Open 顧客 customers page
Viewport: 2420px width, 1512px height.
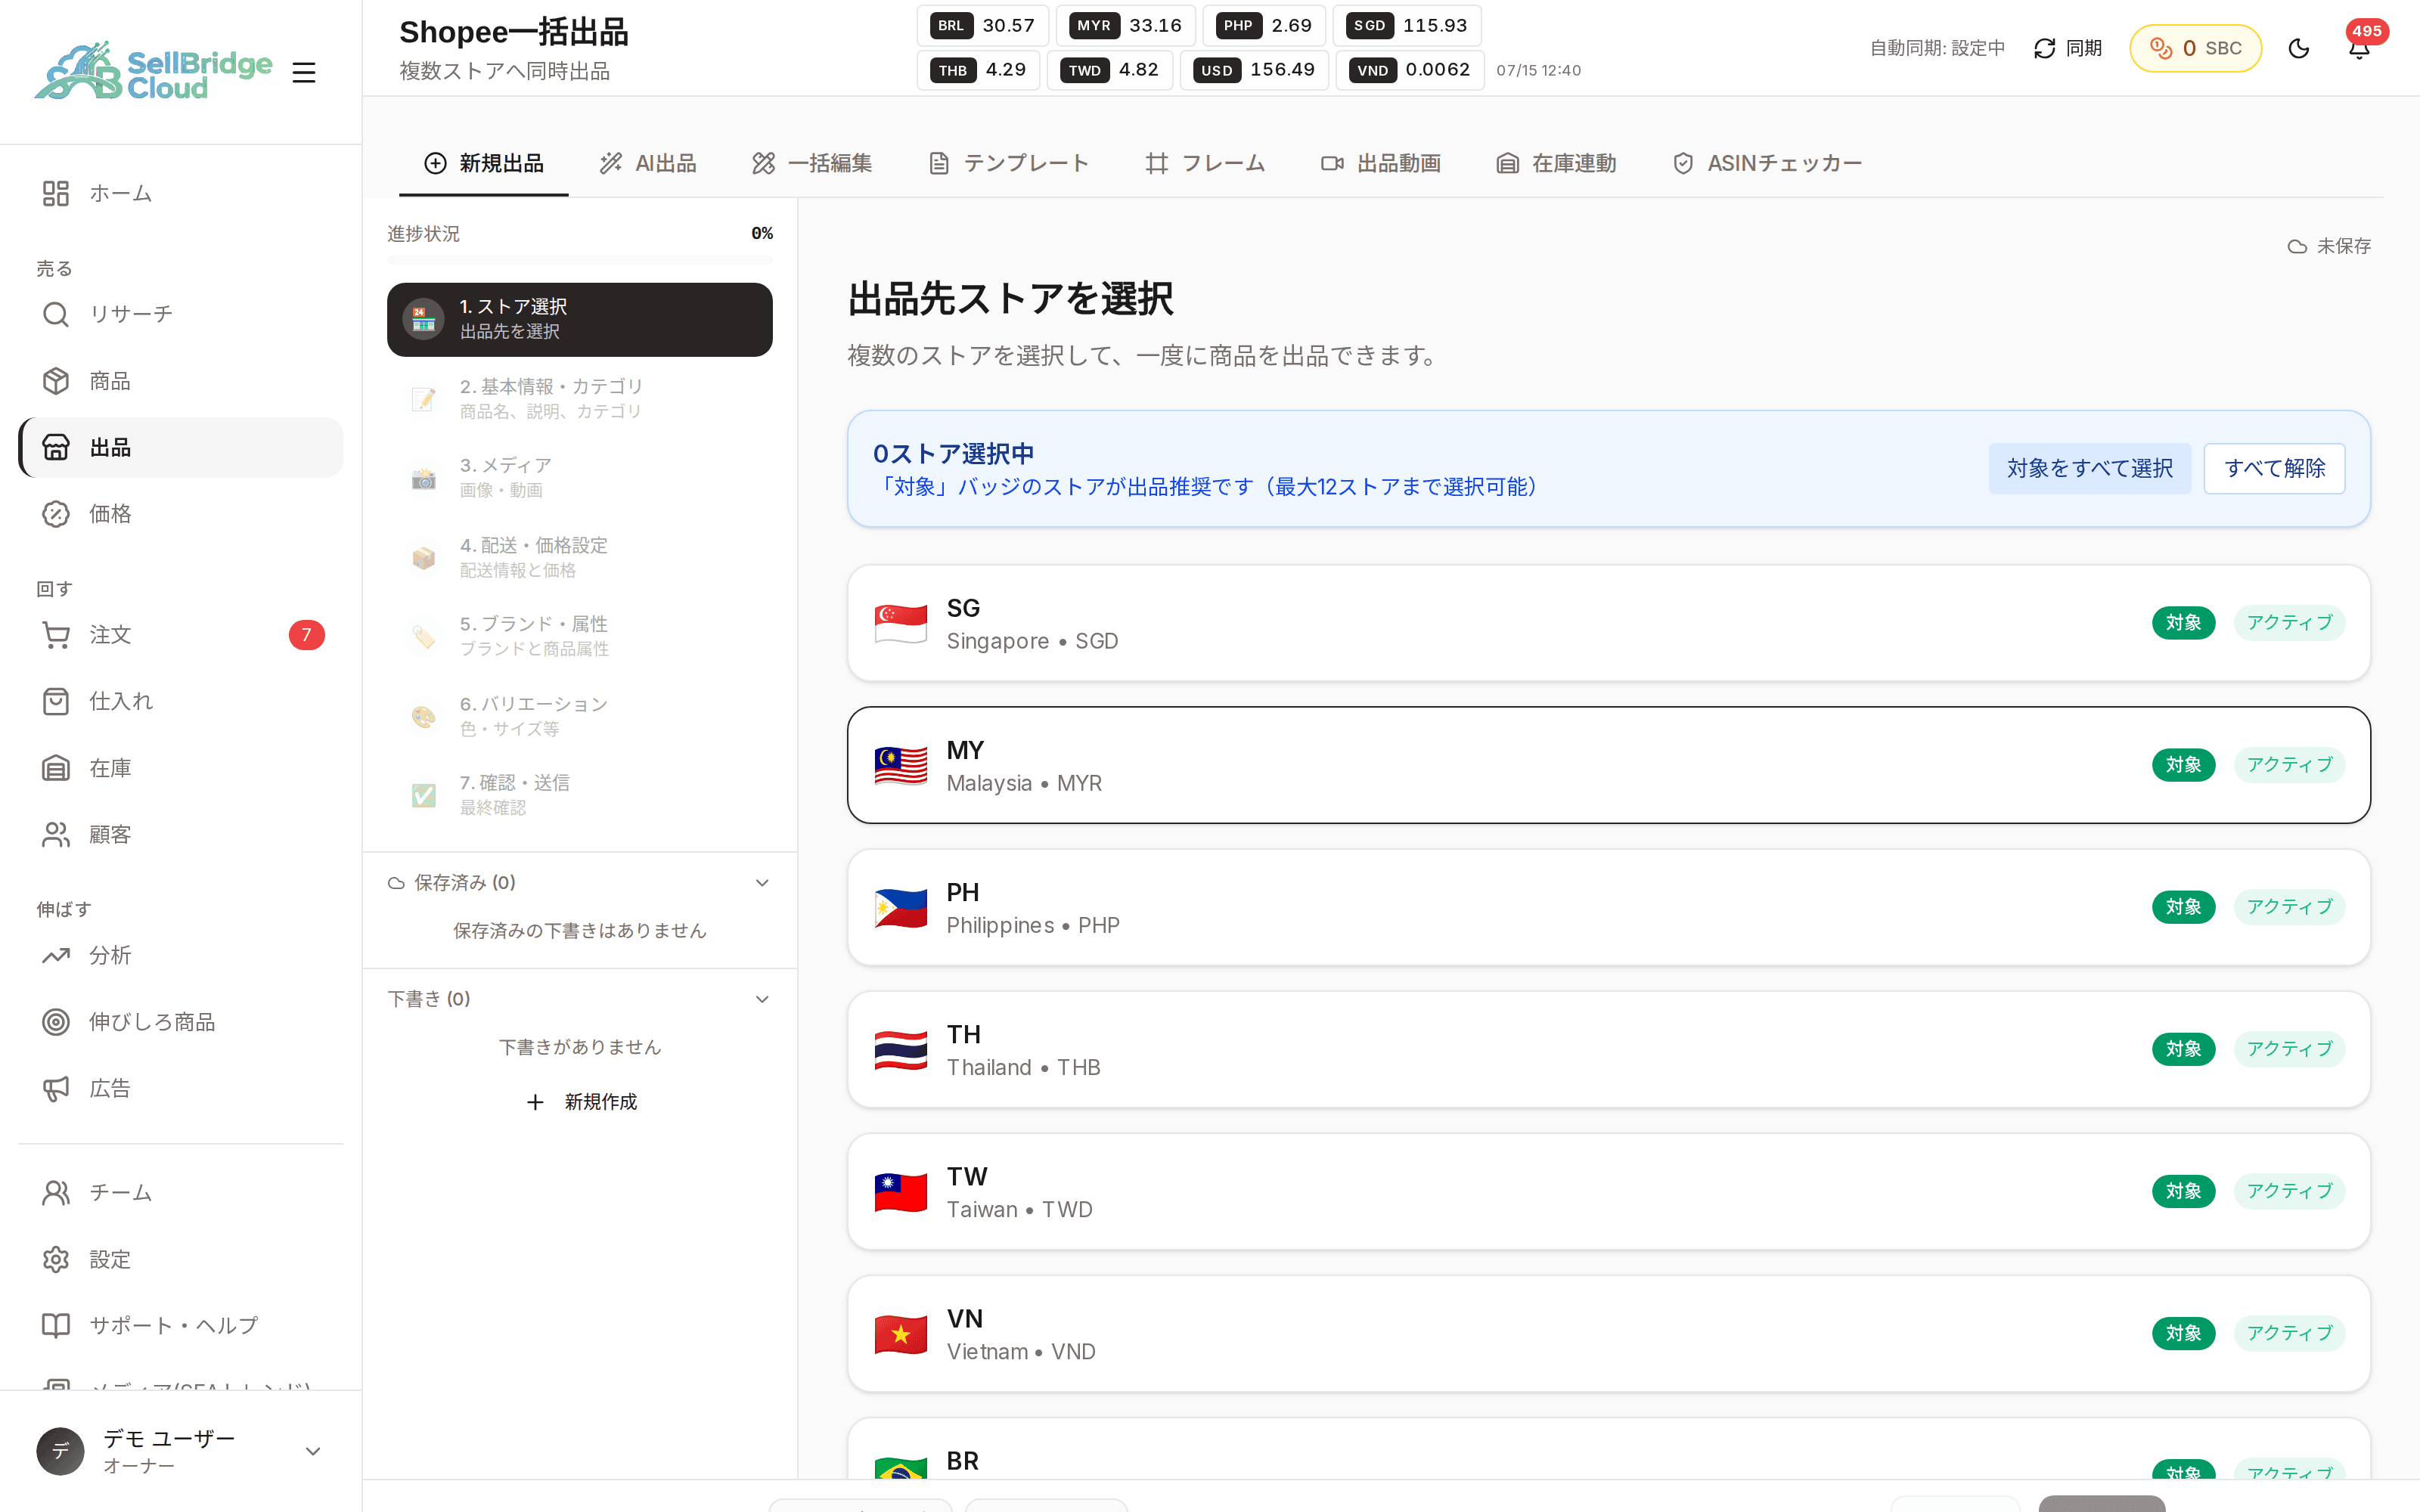[181, 835]
